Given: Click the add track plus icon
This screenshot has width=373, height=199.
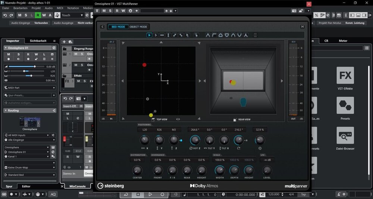Looking at the screenshot, I should point(64,42).
